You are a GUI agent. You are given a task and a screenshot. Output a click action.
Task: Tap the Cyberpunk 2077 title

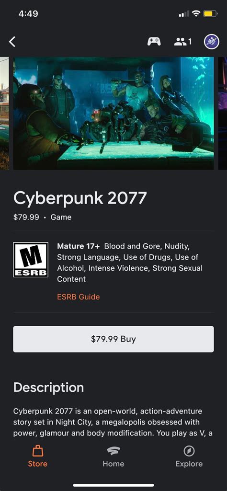[80, 199]
